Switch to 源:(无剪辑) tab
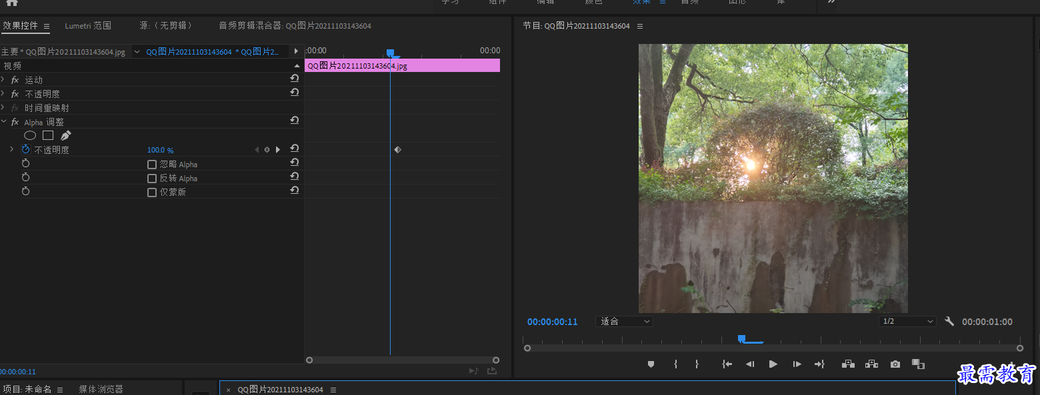 166,26
